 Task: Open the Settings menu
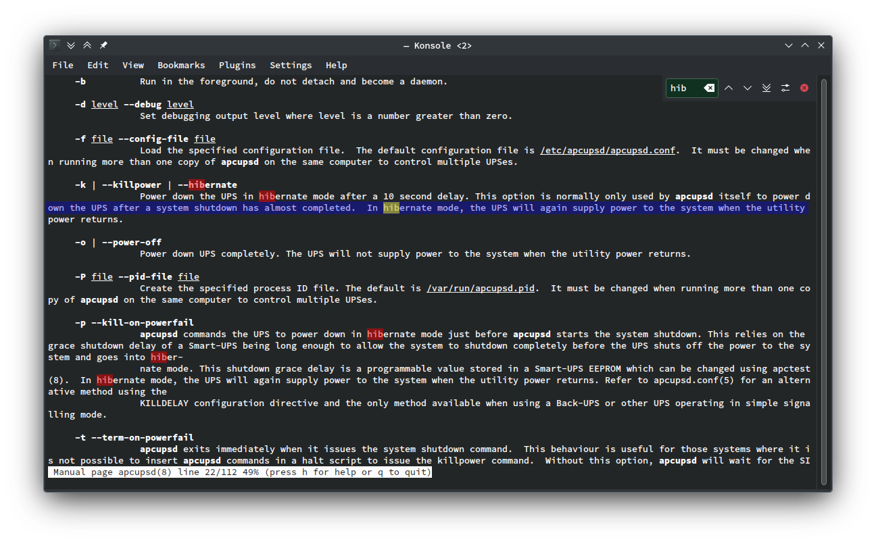(291, 66)
